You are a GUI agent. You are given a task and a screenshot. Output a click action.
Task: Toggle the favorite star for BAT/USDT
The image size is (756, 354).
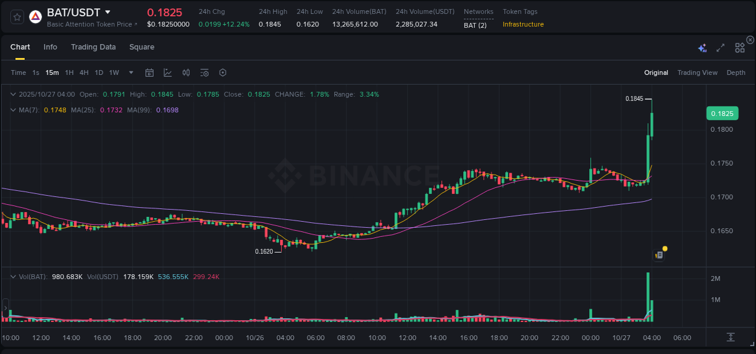[x=16, y=16]
